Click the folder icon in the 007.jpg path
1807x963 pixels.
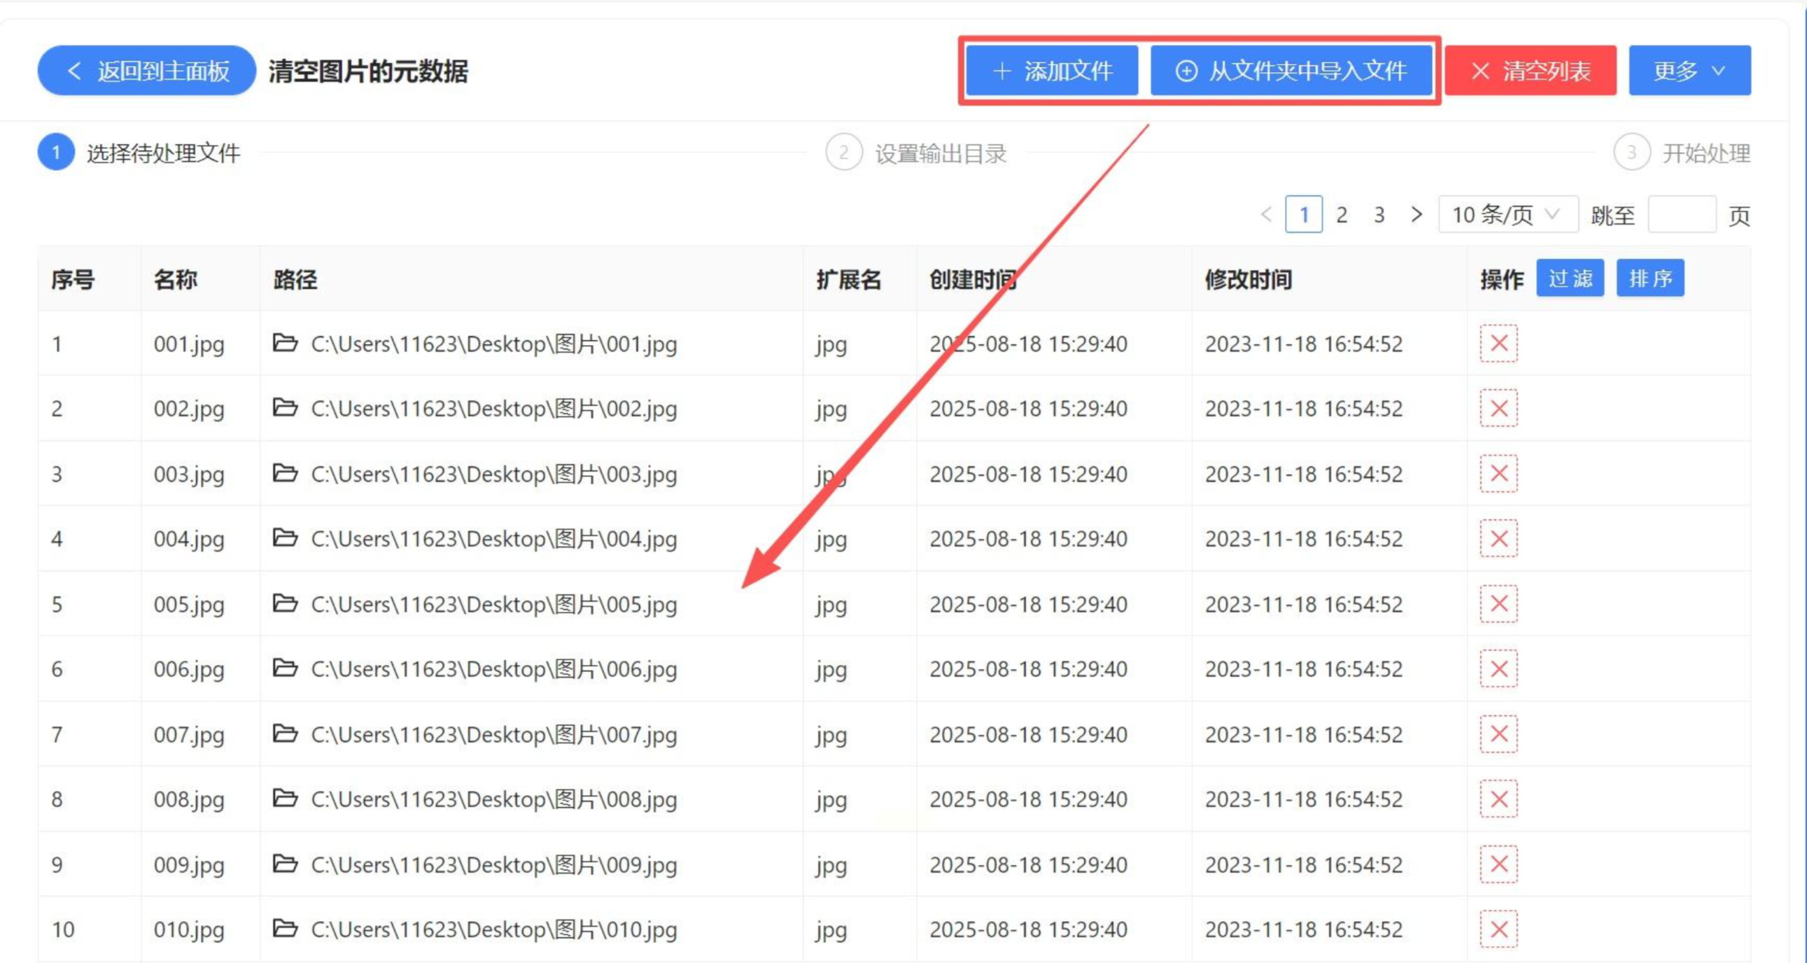[x=285, y=733]
